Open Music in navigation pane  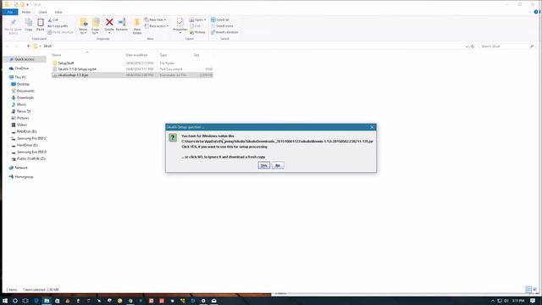tap(21, 104)
